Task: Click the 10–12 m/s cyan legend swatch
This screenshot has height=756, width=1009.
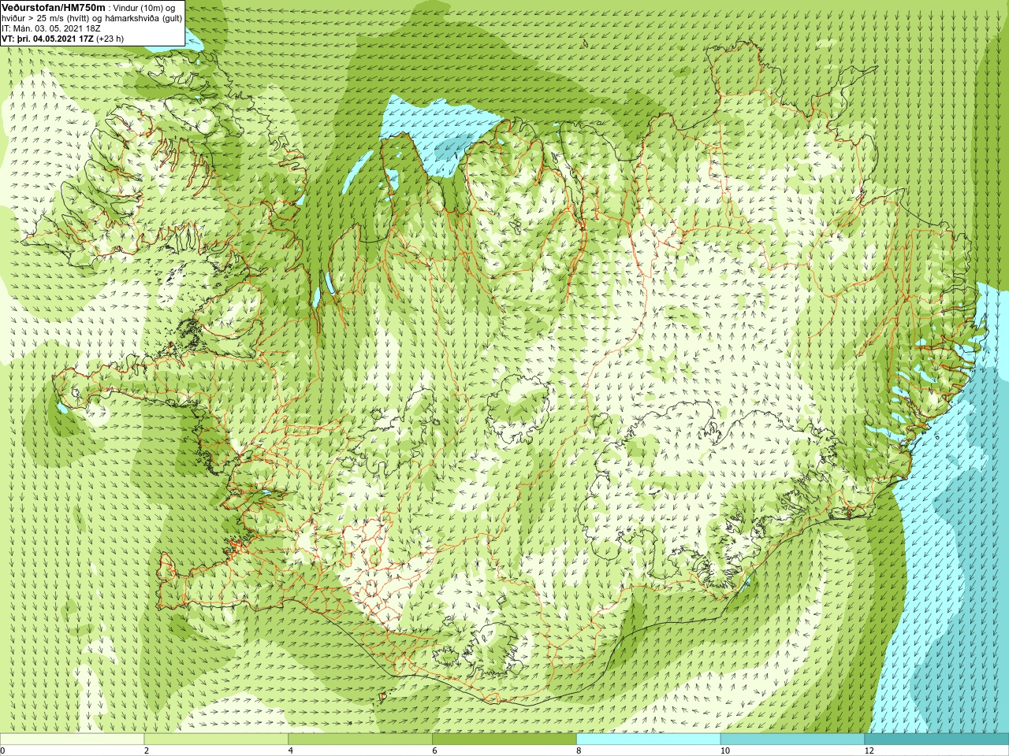Action: tap(792, 739)
